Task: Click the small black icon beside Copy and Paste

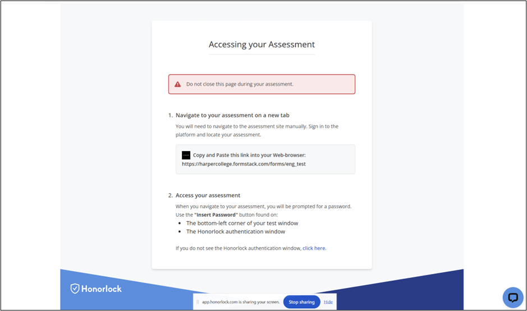Action: pyautogui.click(x=186, y=155)
